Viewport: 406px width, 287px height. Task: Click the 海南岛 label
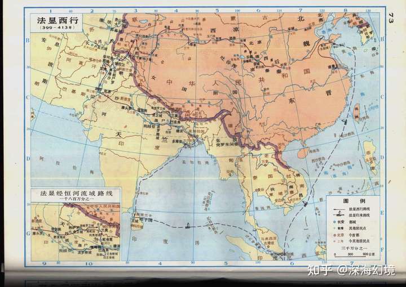click(313, 150)
